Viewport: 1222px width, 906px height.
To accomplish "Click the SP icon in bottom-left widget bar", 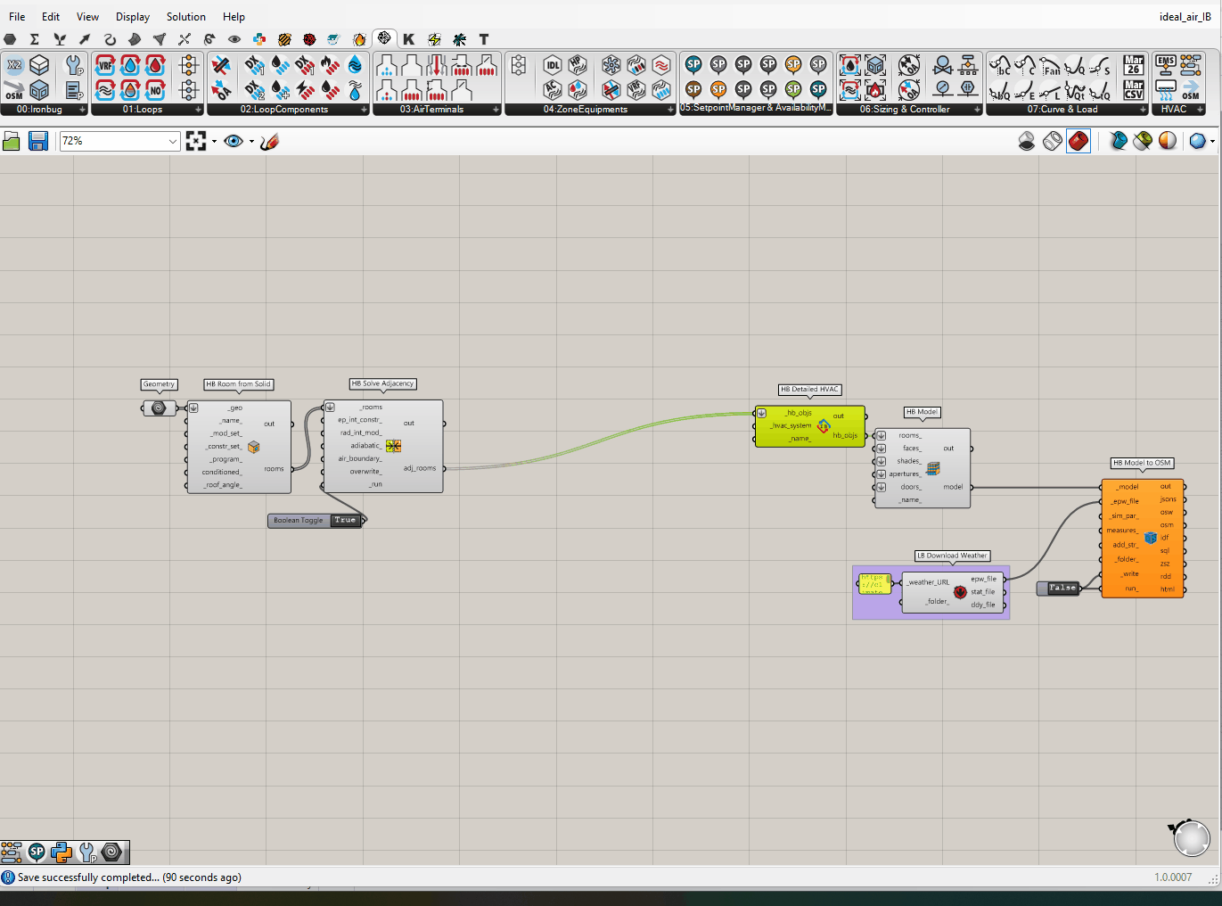I will 37,852.
